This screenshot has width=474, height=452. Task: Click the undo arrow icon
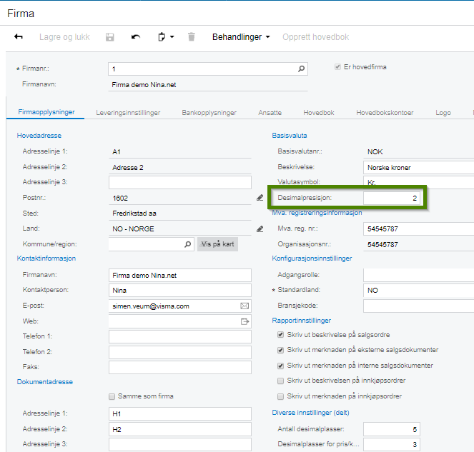pos(136,37)
